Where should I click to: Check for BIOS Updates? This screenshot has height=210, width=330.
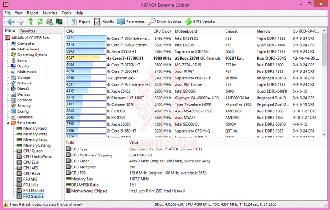(x=200, y=22)
